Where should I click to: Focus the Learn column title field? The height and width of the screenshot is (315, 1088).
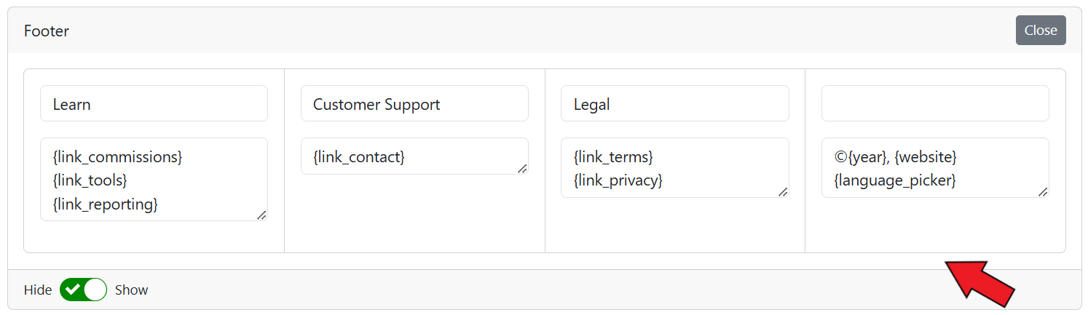[x=154, y=104]
